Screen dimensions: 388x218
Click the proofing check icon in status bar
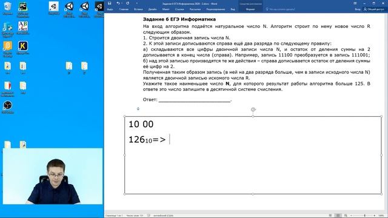coord(149,216)
